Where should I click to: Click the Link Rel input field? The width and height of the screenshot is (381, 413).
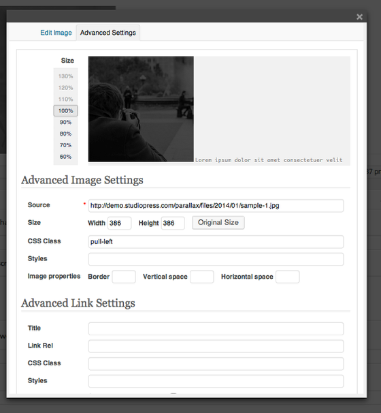(x=216, y=346)
